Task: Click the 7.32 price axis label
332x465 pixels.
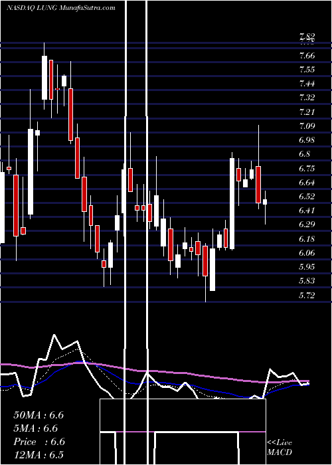Action: (x=307, y=98)
